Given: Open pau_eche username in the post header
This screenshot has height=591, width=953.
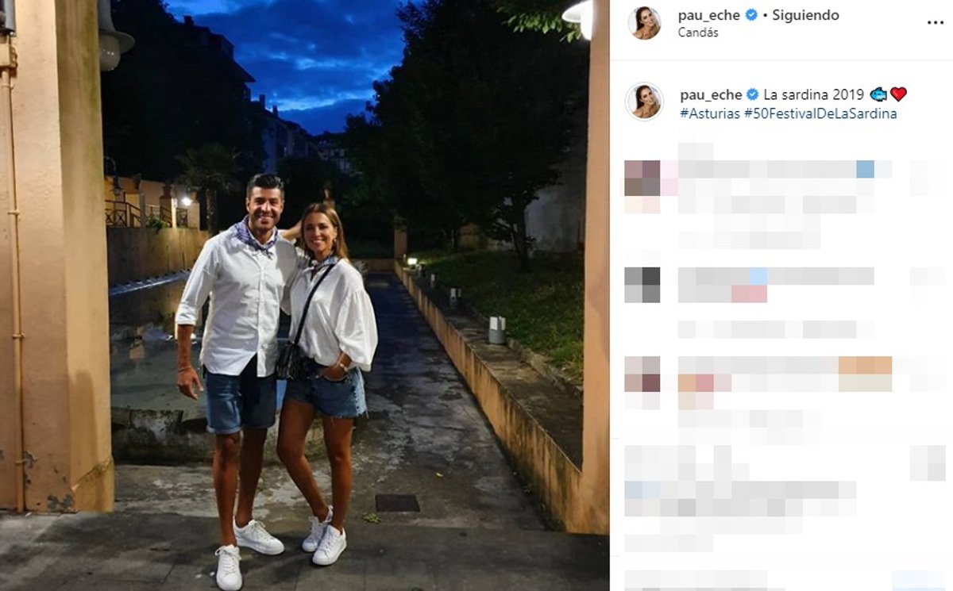Looking at the screenshot, I should click(710, 15).
